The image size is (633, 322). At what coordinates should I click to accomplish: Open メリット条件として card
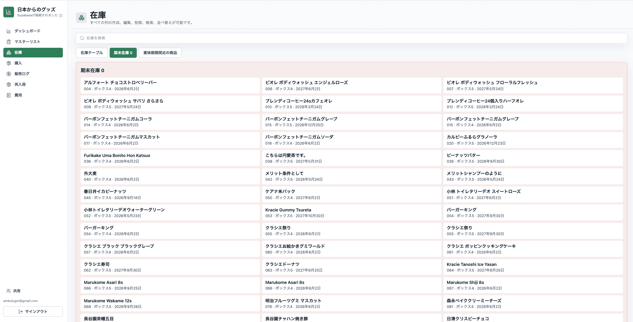[351, 176]
